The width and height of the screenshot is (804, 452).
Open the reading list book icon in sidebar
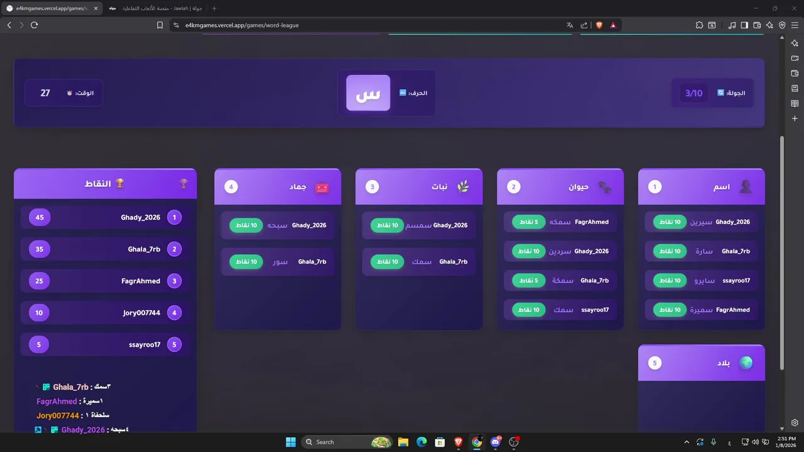point(795,103)
